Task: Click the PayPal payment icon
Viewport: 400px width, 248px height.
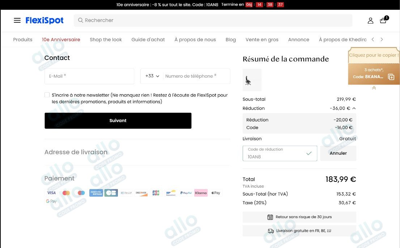Action: [186, 193]
